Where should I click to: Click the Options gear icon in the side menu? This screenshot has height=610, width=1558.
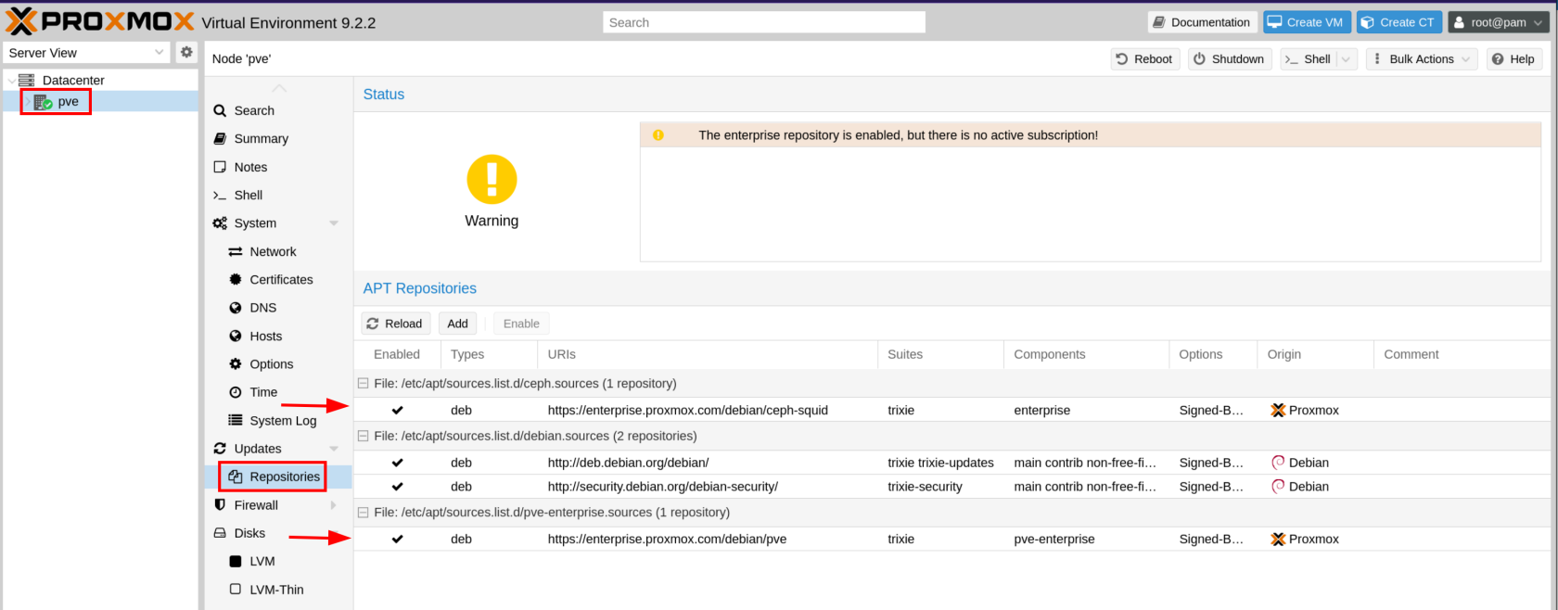tap(236, 363)
